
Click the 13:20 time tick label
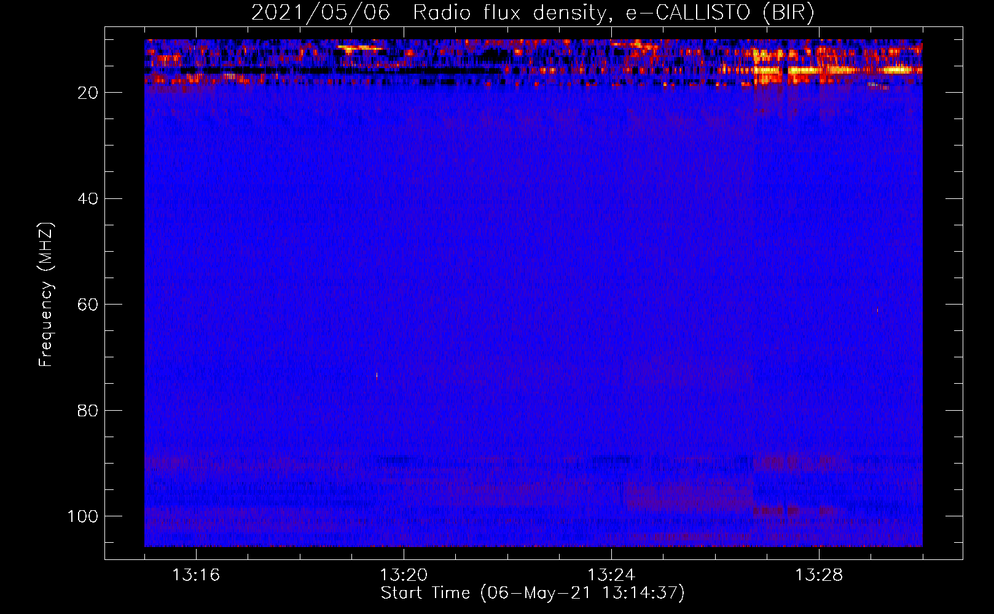(x=404, y=575)
